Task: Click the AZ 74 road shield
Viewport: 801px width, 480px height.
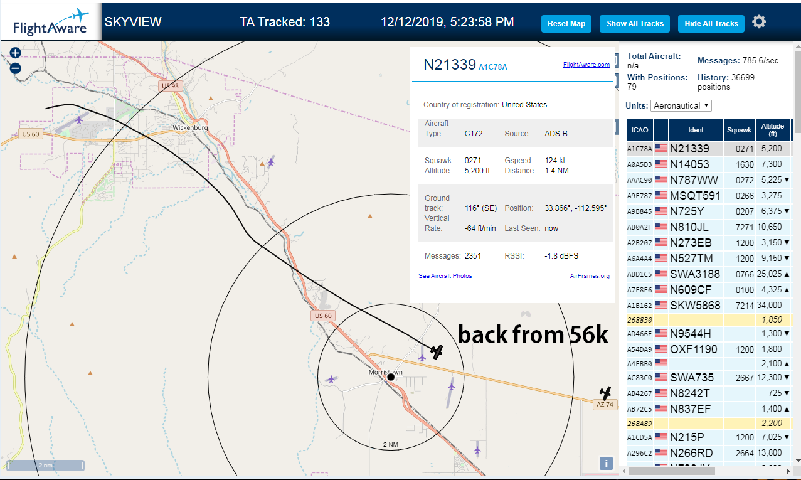Action: tap(605, 405)
